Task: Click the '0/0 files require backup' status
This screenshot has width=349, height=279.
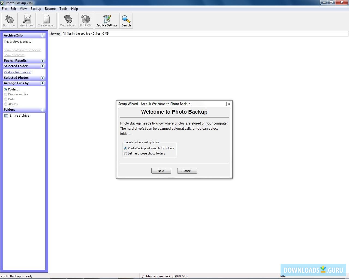Action: pyautogui.click(x=164, y=276)
